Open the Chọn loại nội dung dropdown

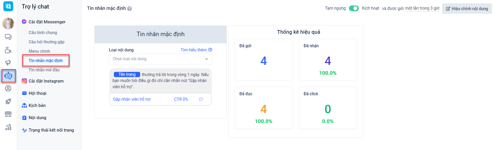[x=160, y=59]
